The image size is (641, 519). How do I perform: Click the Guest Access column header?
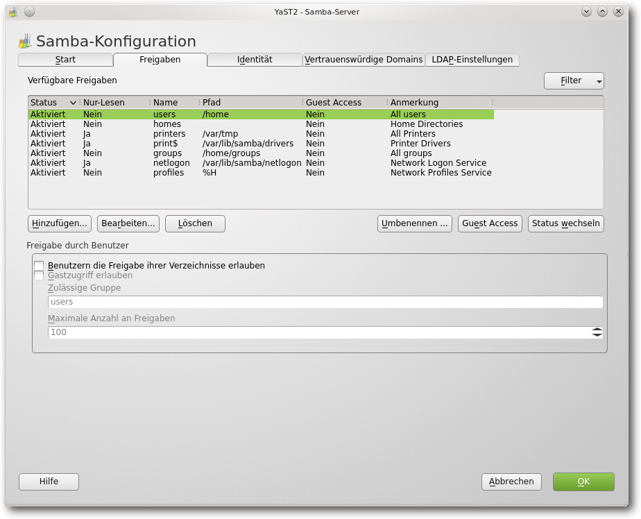345,102
